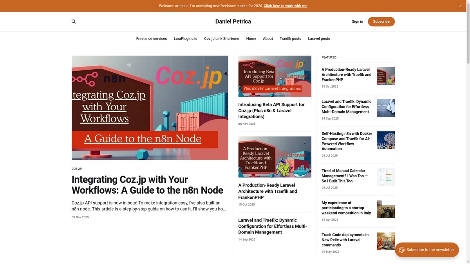The height and width of the screenshot is (264, 470).
Task: Open Coz.jp Link Shortener menu item
Action: click(x=222, y=39)
